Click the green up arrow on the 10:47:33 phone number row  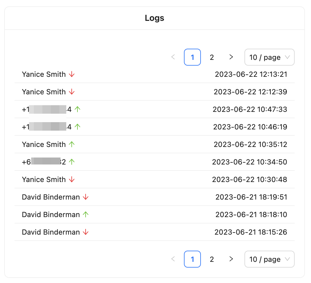click(78, 109)
